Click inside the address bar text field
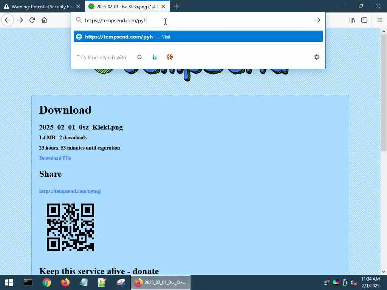 [197, 20]
